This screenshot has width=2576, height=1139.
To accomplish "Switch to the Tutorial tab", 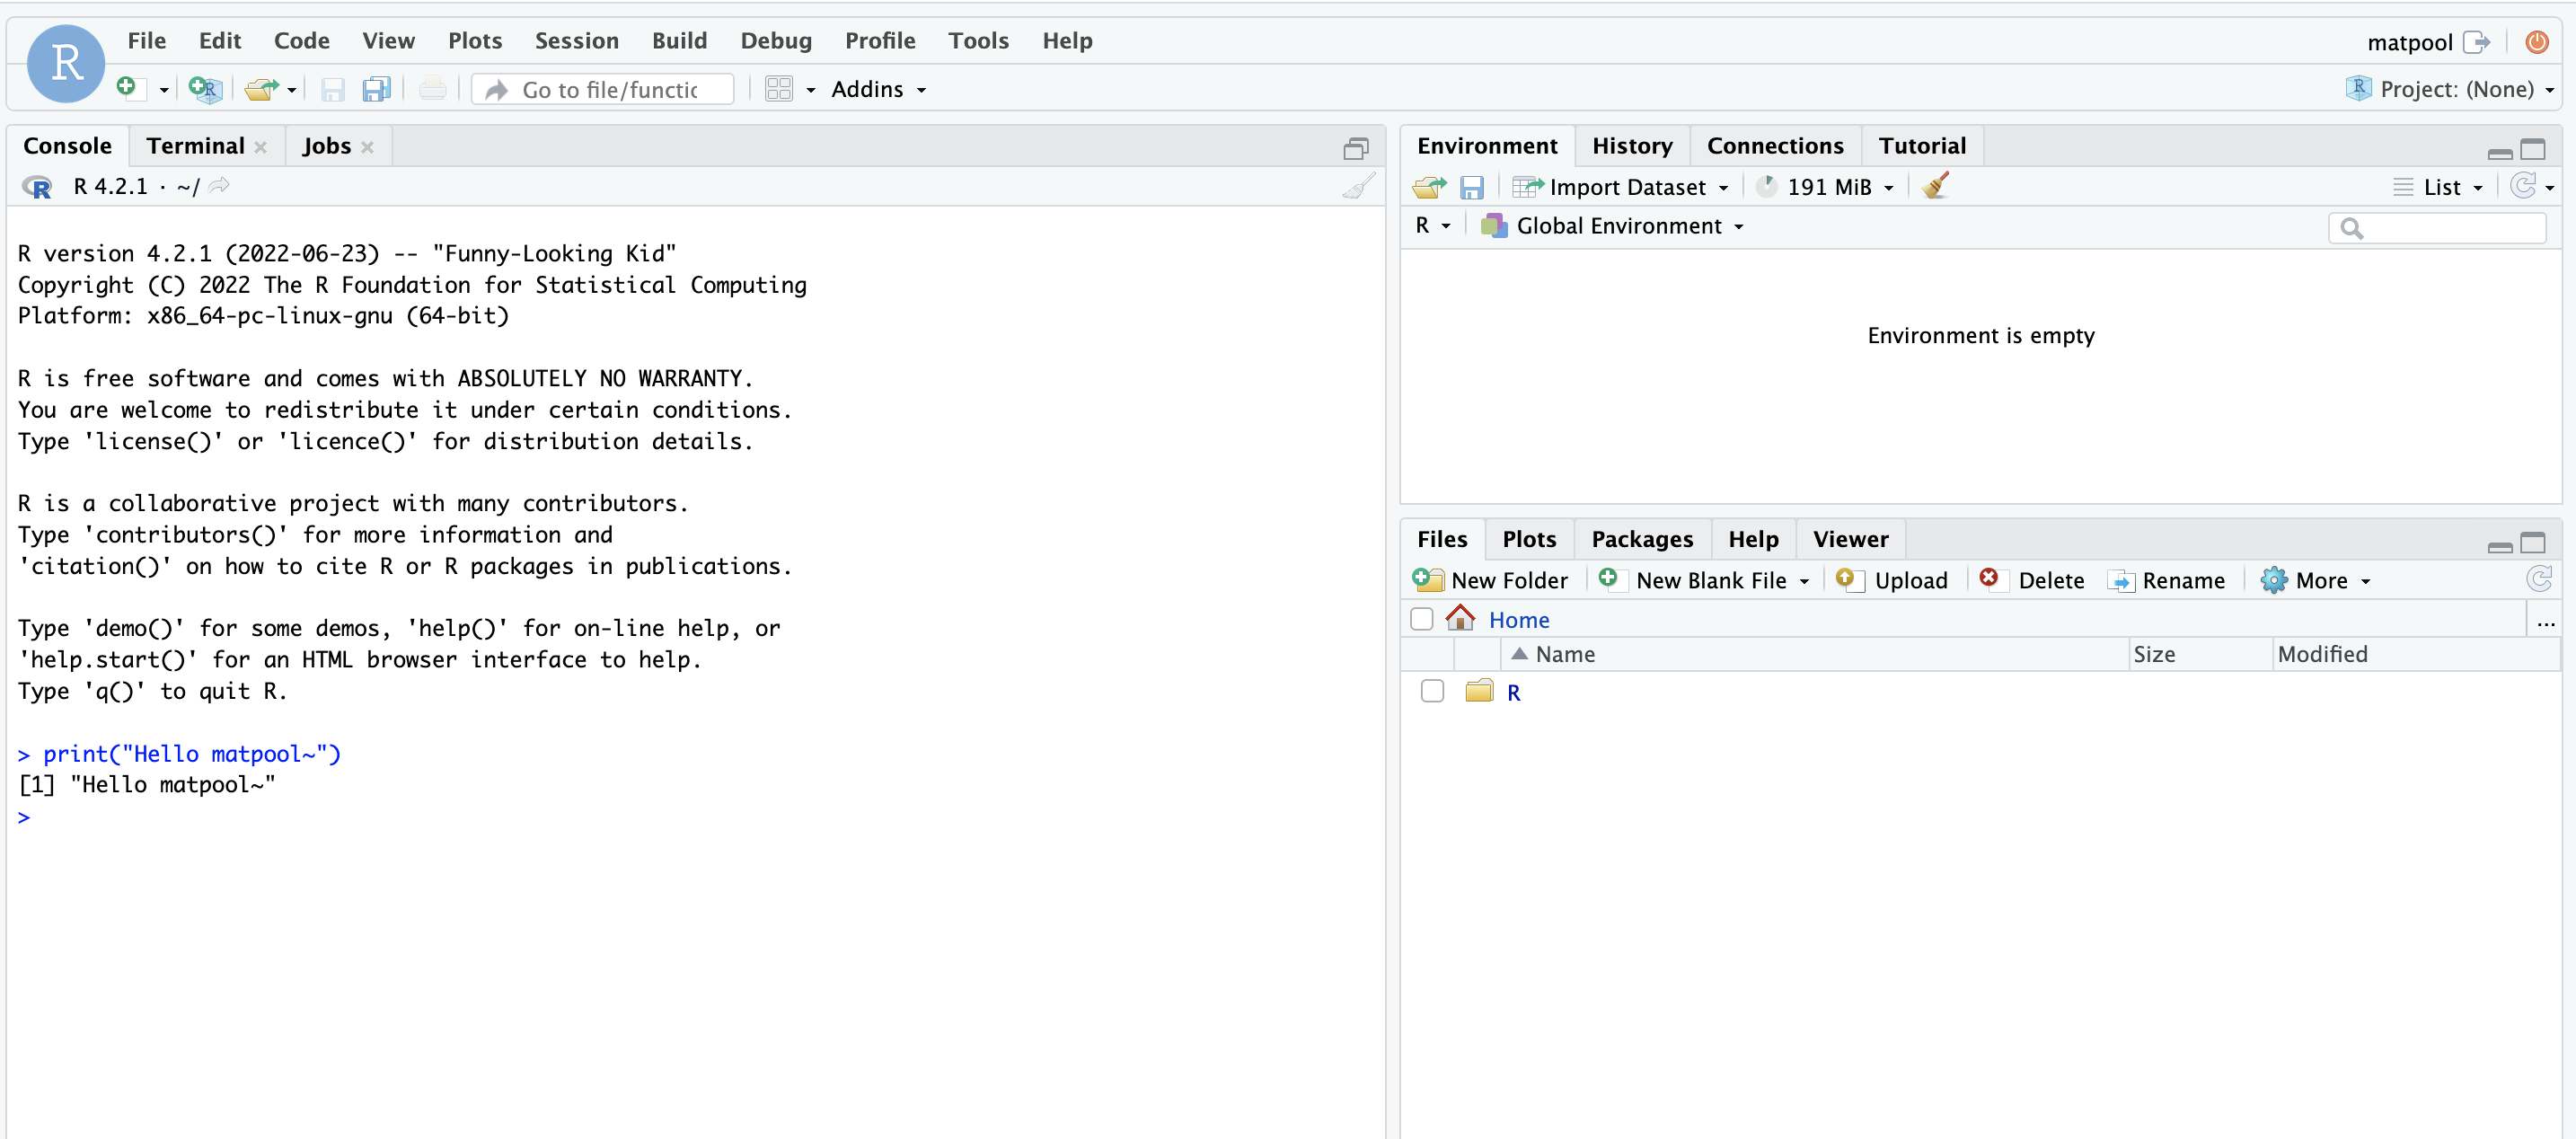I will pyautogui.click(x=1922, y=146).
